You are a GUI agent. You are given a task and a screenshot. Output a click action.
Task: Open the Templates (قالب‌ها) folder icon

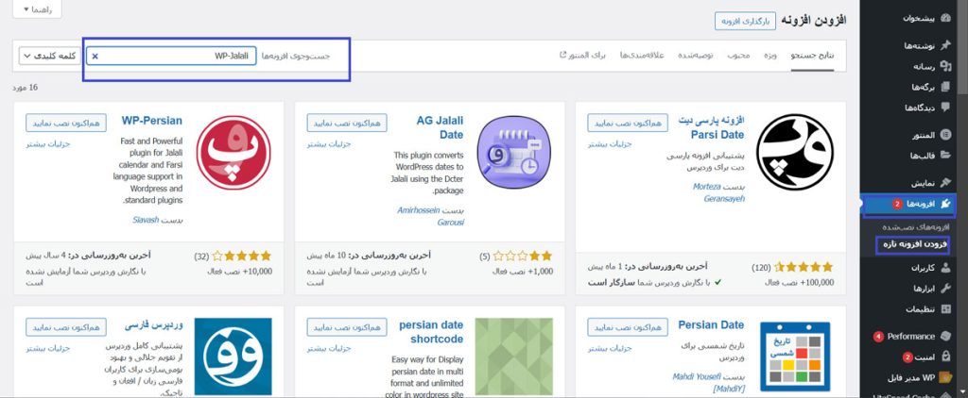pos(945,156)
